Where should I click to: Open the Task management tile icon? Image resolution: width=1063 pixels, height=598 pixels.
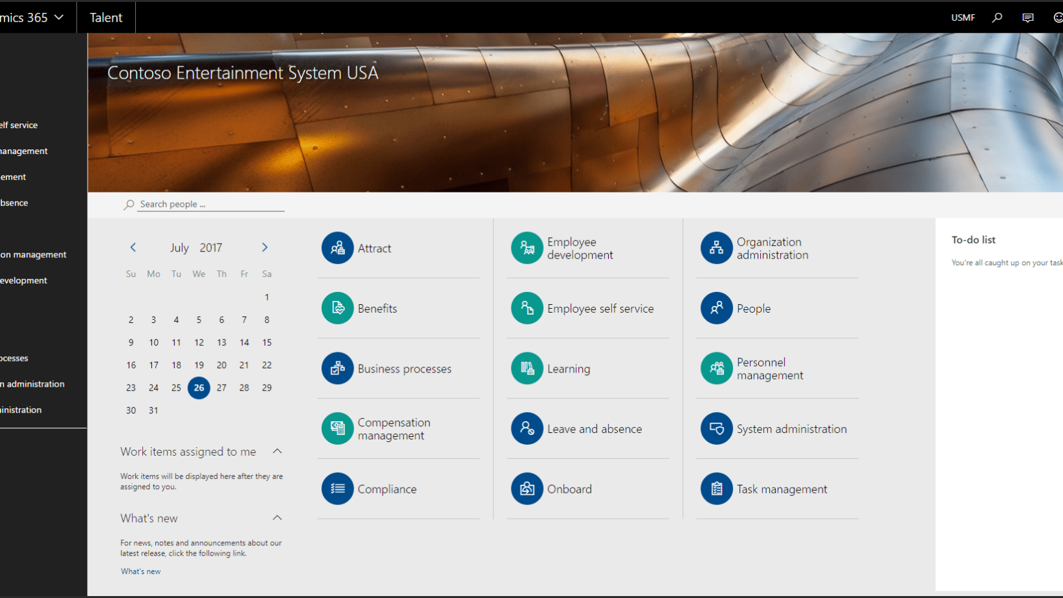(717, 489)
